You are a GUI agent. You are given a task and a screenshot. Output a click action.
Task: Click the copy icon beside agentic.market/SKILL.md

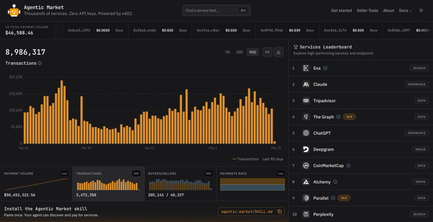(x=280, y=212)
